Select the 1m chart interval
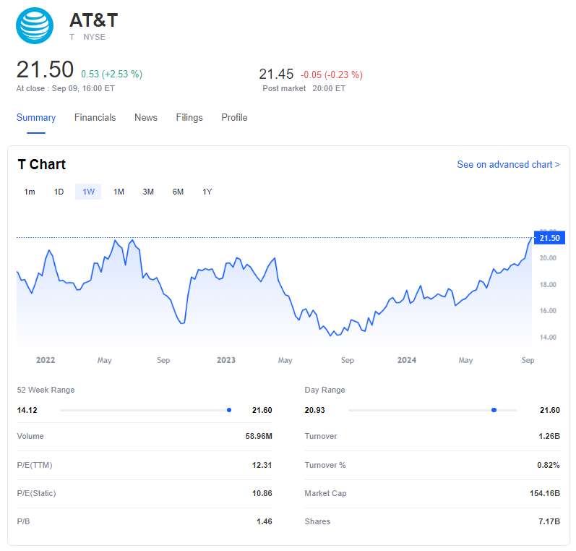576x551 pixels. click(30, 192)
